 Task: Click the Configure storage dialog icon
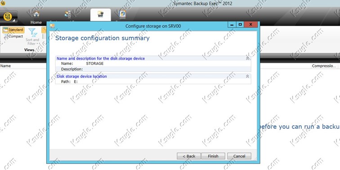52,26
